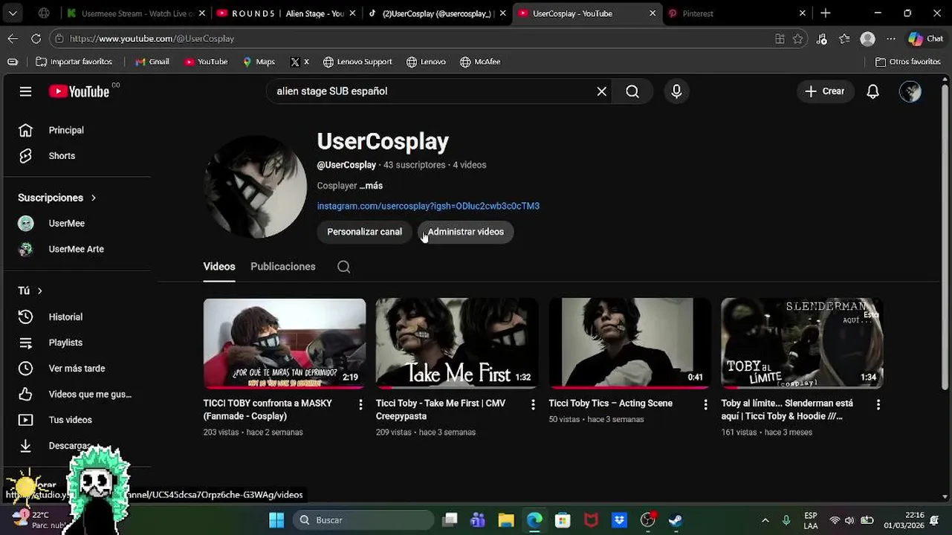The image size is (952, 535).
Task: Open the YouTube hamburger guide menu
Action: [x=25, y=91]
